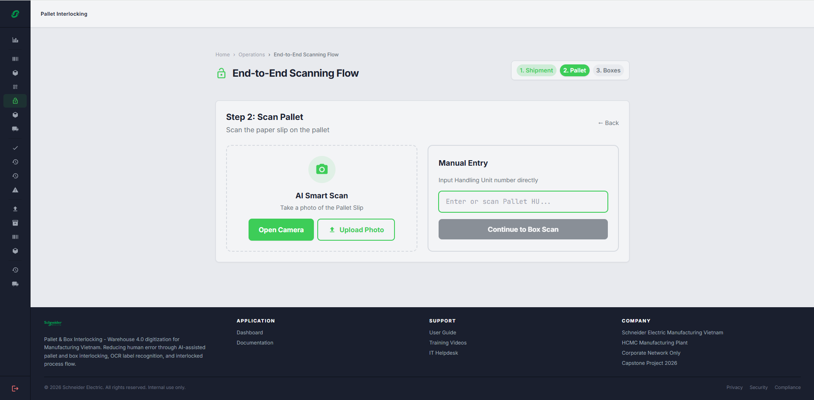Screen dimensions: 814x400
Task: Click the archive box icon in sidebar
Action: tap(15, 223)
